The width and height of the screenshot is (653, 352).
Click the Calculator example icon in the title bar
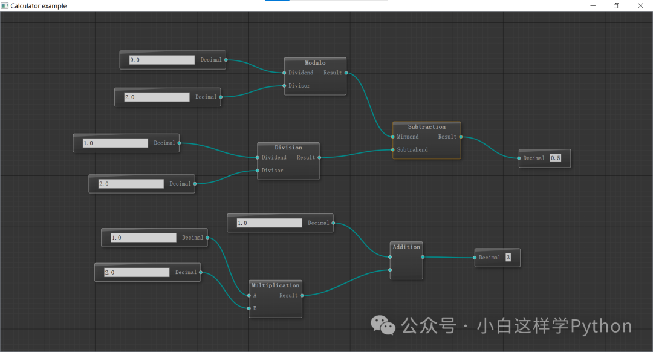pos(6,5)
